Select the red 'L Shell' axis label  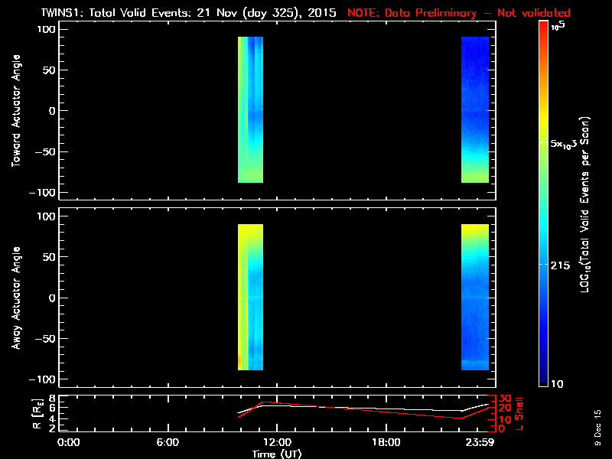pos(519,413)
